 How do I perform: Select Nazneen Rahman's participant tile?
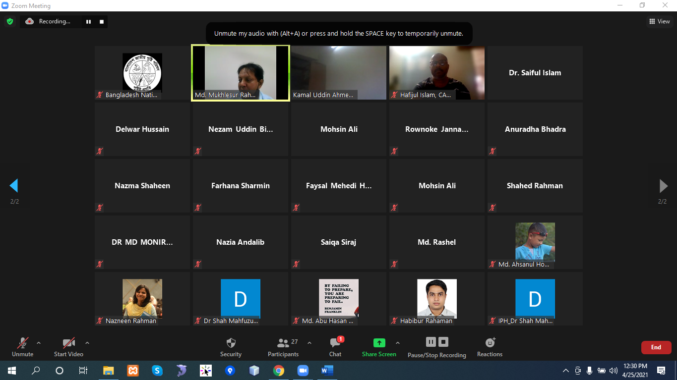[x=142, y=299]
